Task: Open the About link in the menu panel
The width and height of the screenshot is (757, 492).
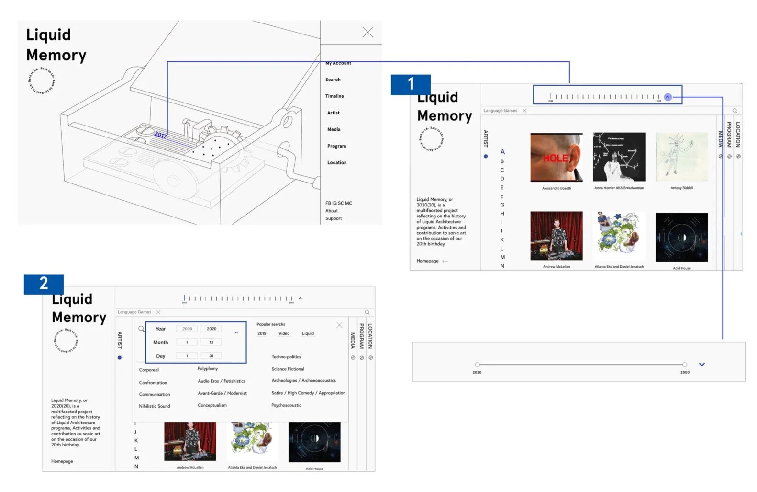Action: click(332, 211)
